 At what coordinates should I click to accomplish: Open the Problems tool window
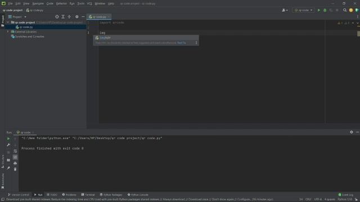coord(69,195)
